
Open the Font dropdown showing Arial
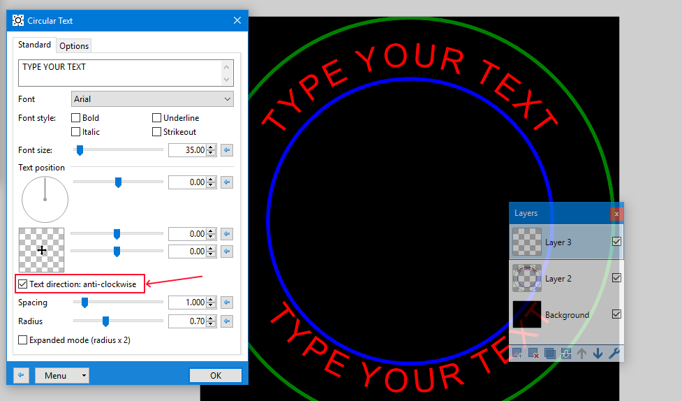(x=152, y=99)
